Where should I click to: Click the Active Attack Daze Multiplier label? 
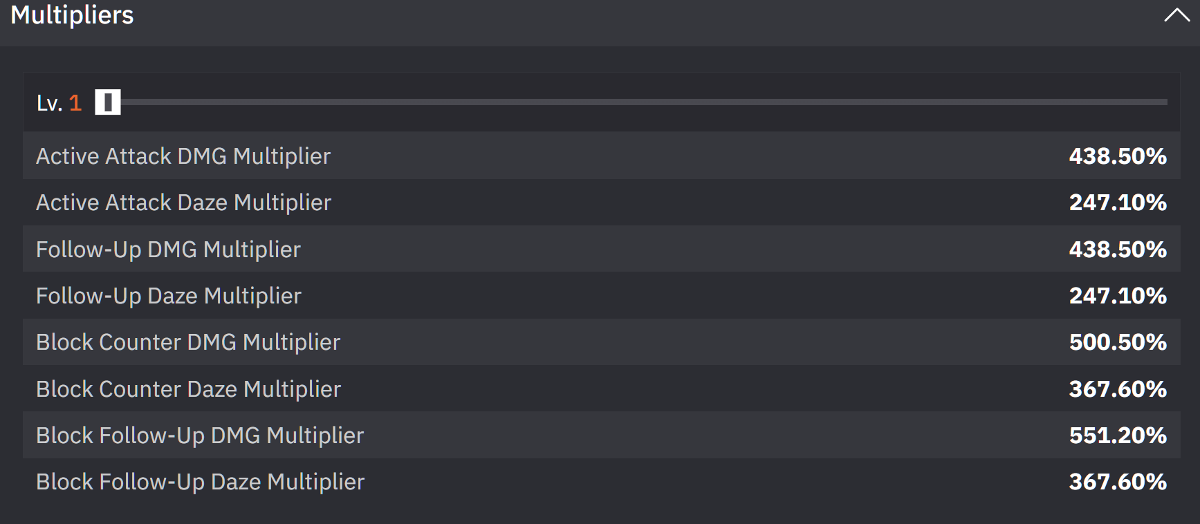pyautogui.click(x=183, y=203)
